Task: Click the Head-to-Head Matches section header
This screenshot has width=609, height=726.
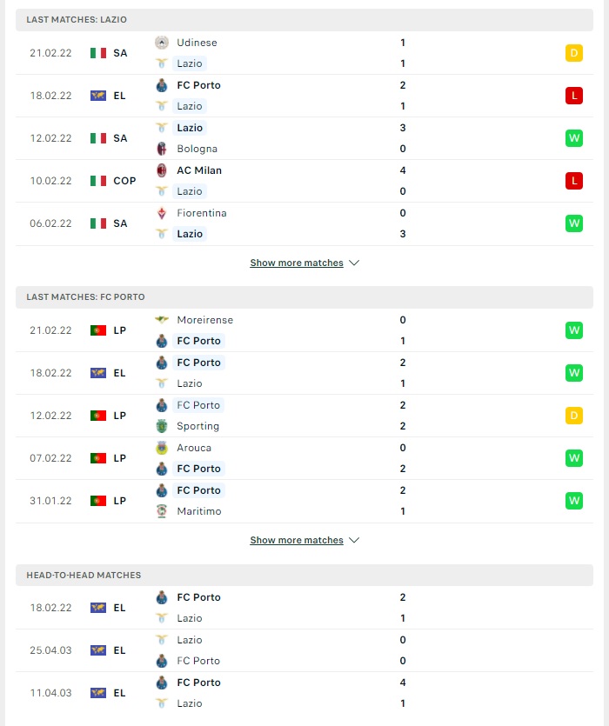Action: 304,575
